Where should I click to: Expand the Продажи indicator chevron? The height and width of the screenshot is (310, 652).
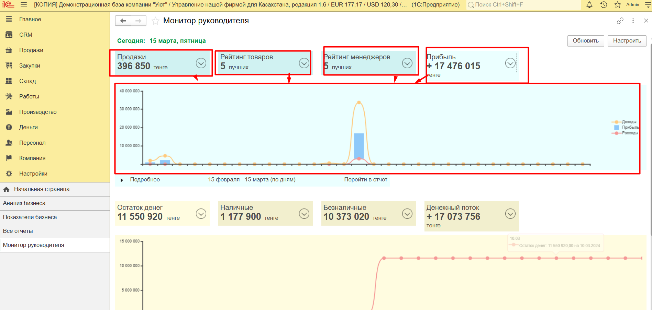(x=201, y=63)
